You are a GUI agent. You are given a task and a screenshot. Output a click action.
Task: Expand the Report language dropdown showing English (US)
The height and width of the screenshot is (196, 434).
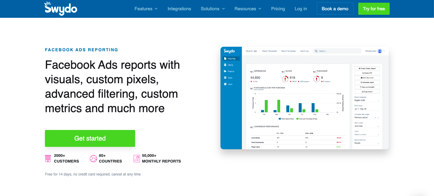click(x=367, y=100)
